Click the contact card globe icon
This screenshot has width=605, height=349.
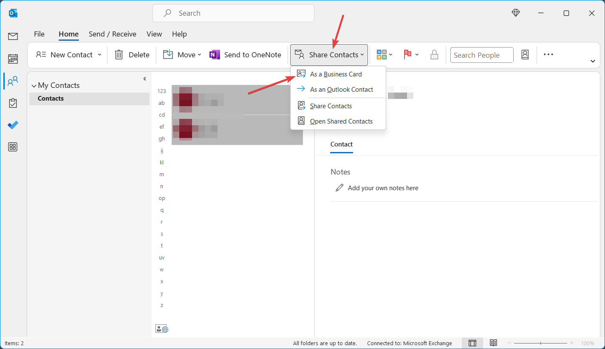pos(162,329)
